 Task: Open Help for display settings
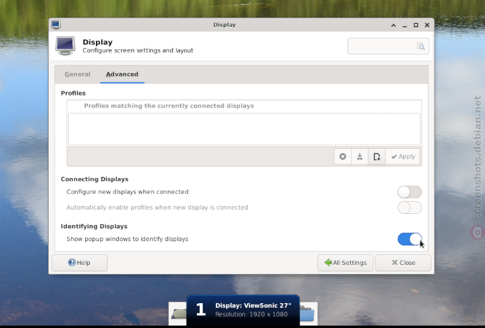[x=80, y=263]
